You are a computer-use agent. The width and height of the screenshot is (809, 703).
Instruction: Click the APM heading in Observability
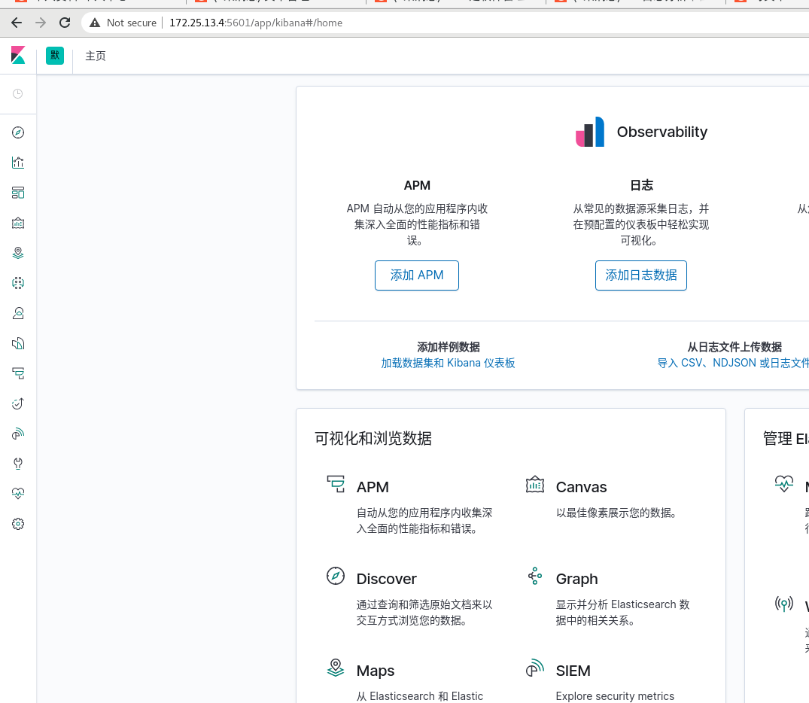(x=417, y=185)
